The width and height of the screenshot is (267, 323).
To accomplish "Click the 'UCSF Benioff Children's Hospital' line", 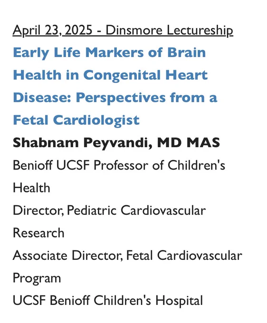I will click(108, 300).
